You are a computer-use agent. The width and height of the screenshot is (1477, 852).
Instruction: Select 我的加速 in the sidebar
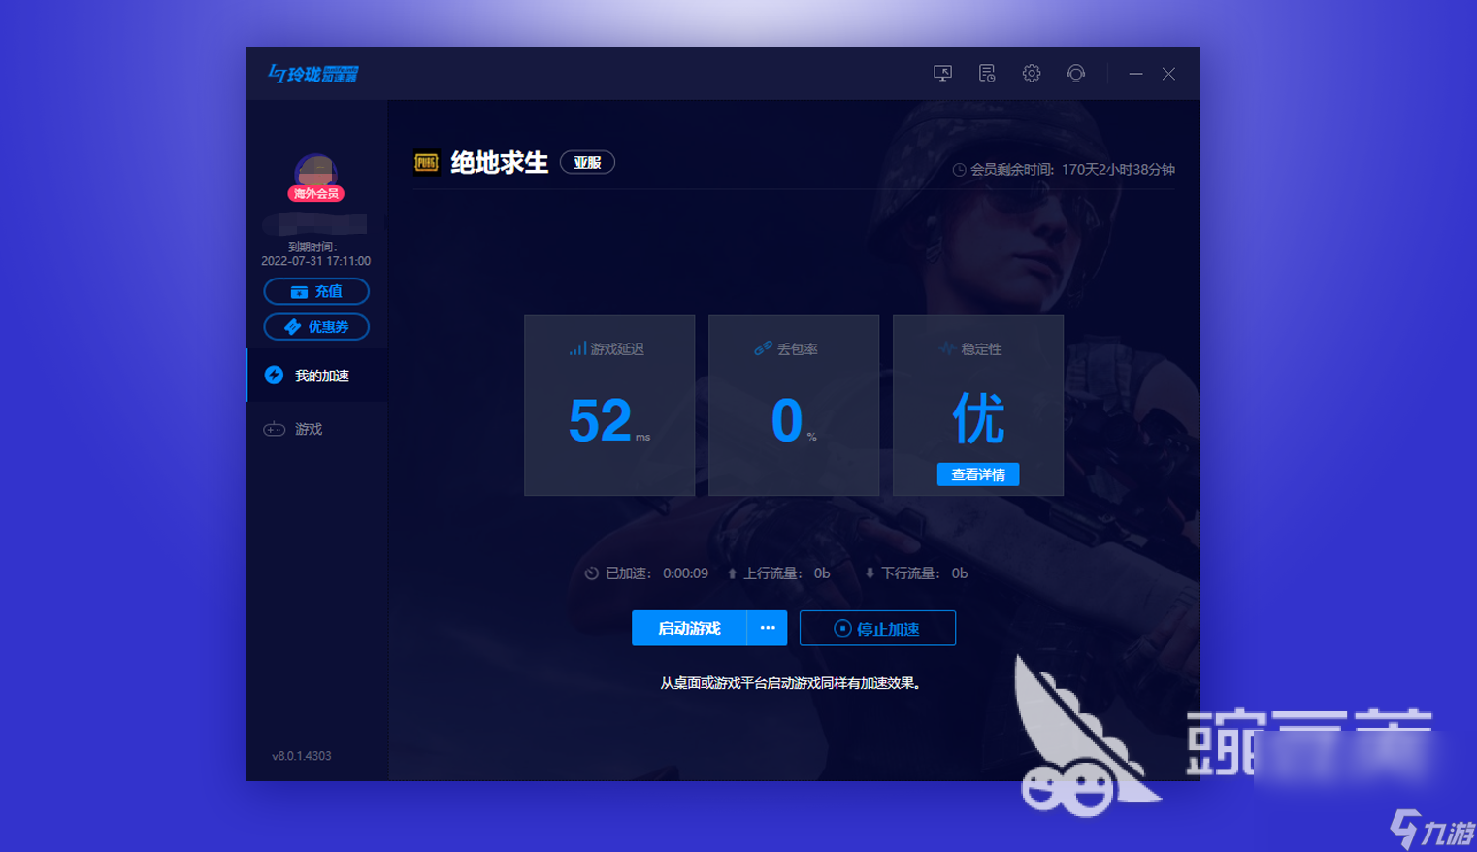click(317, 376)
